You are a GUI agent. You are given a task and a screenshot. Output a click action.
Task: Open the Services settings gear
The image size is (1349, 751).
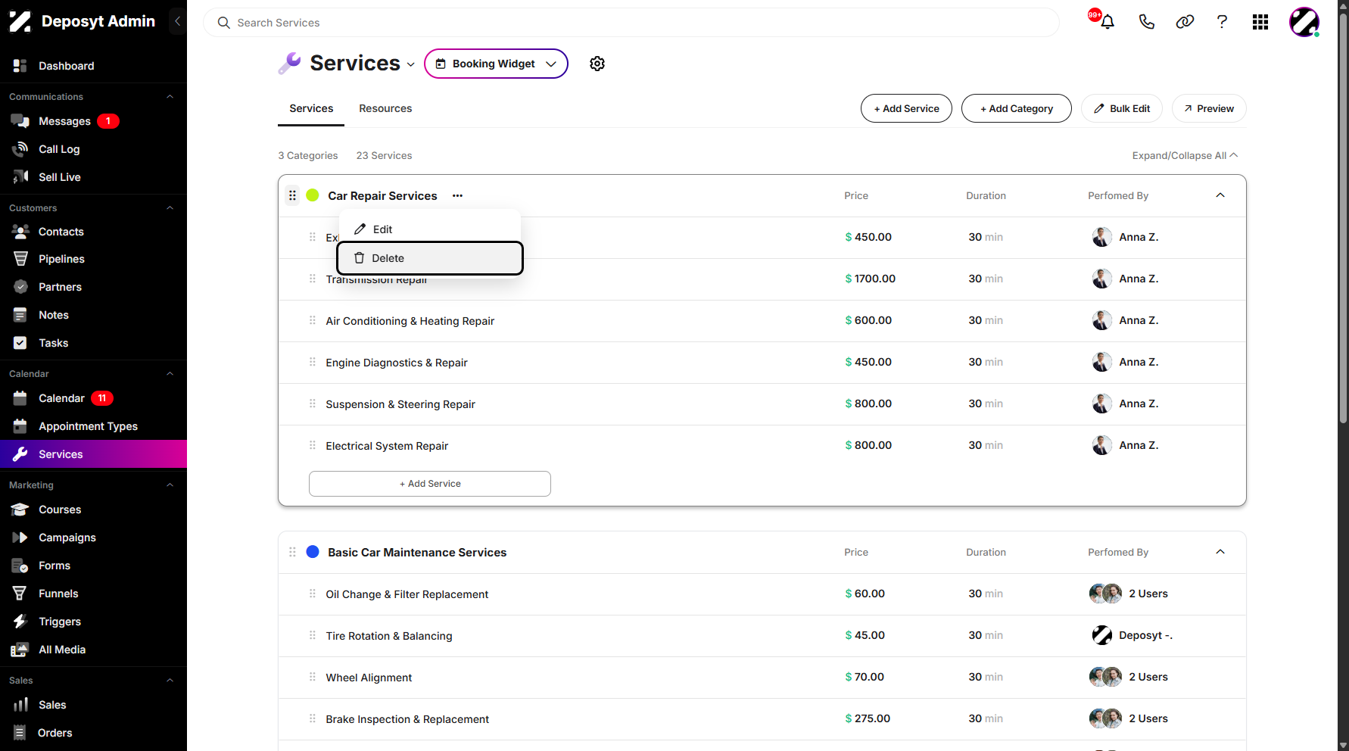pyautogui.click(x=597, y=64)
